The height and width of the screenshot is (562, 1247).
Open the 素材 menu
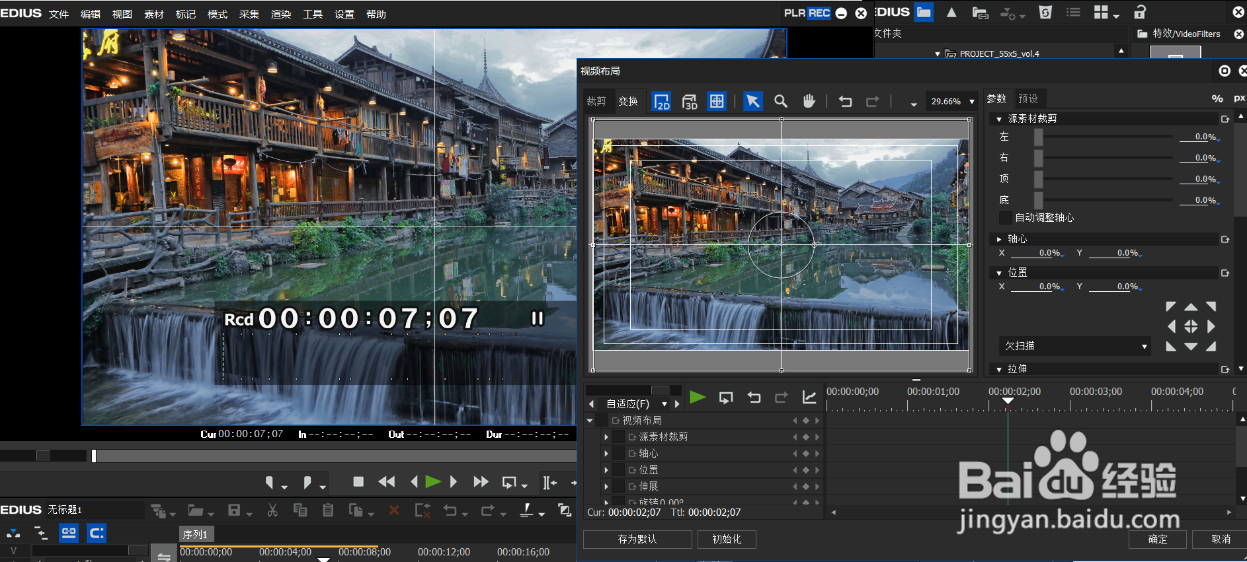tap(154, 14)
